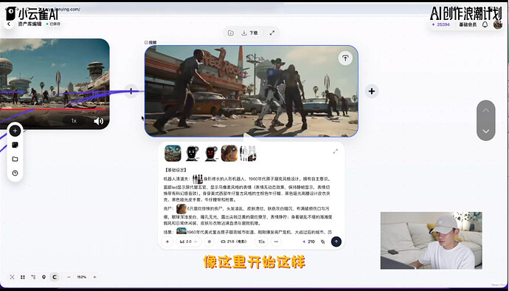The height and width of the screenshot is (291, 509).
Task: Click the connection plus handle between the nodes
Action: coord(131,91)
